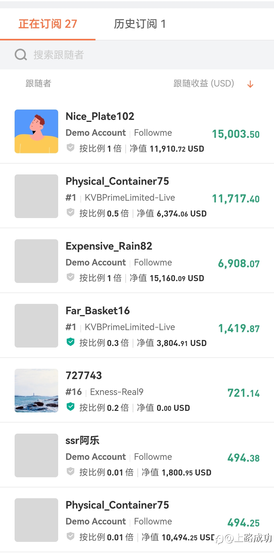Click the gray shield icon for Expensive_Rain82
274x554 pixels.
(x=71, y=277)
